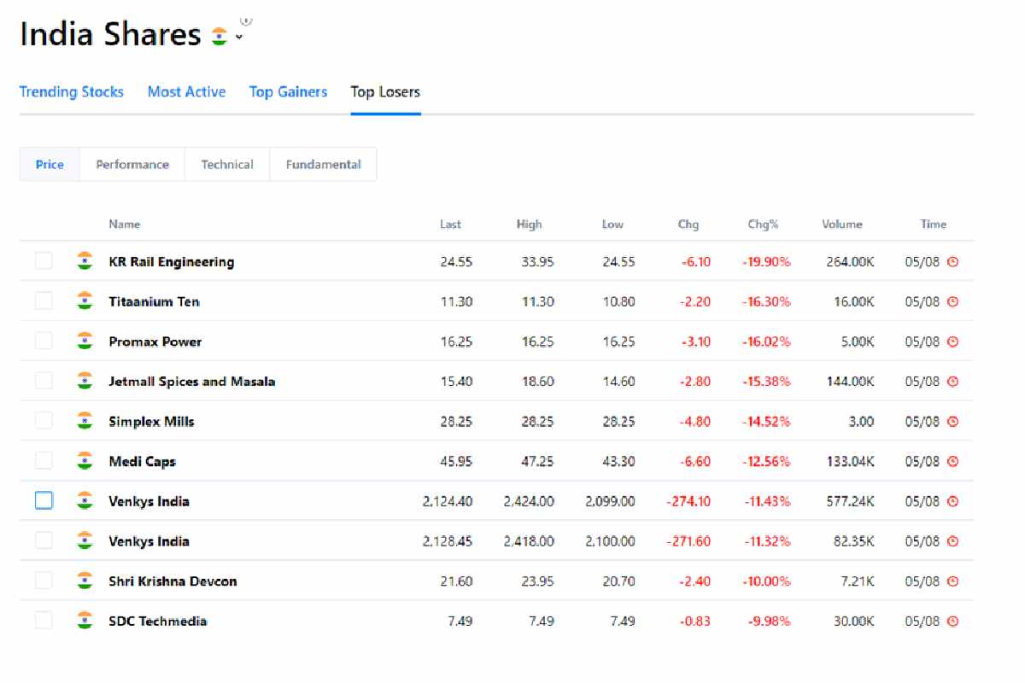Sort by the Last column header
This screenshot has height=683, width=1025.
(x=450, y=225)
